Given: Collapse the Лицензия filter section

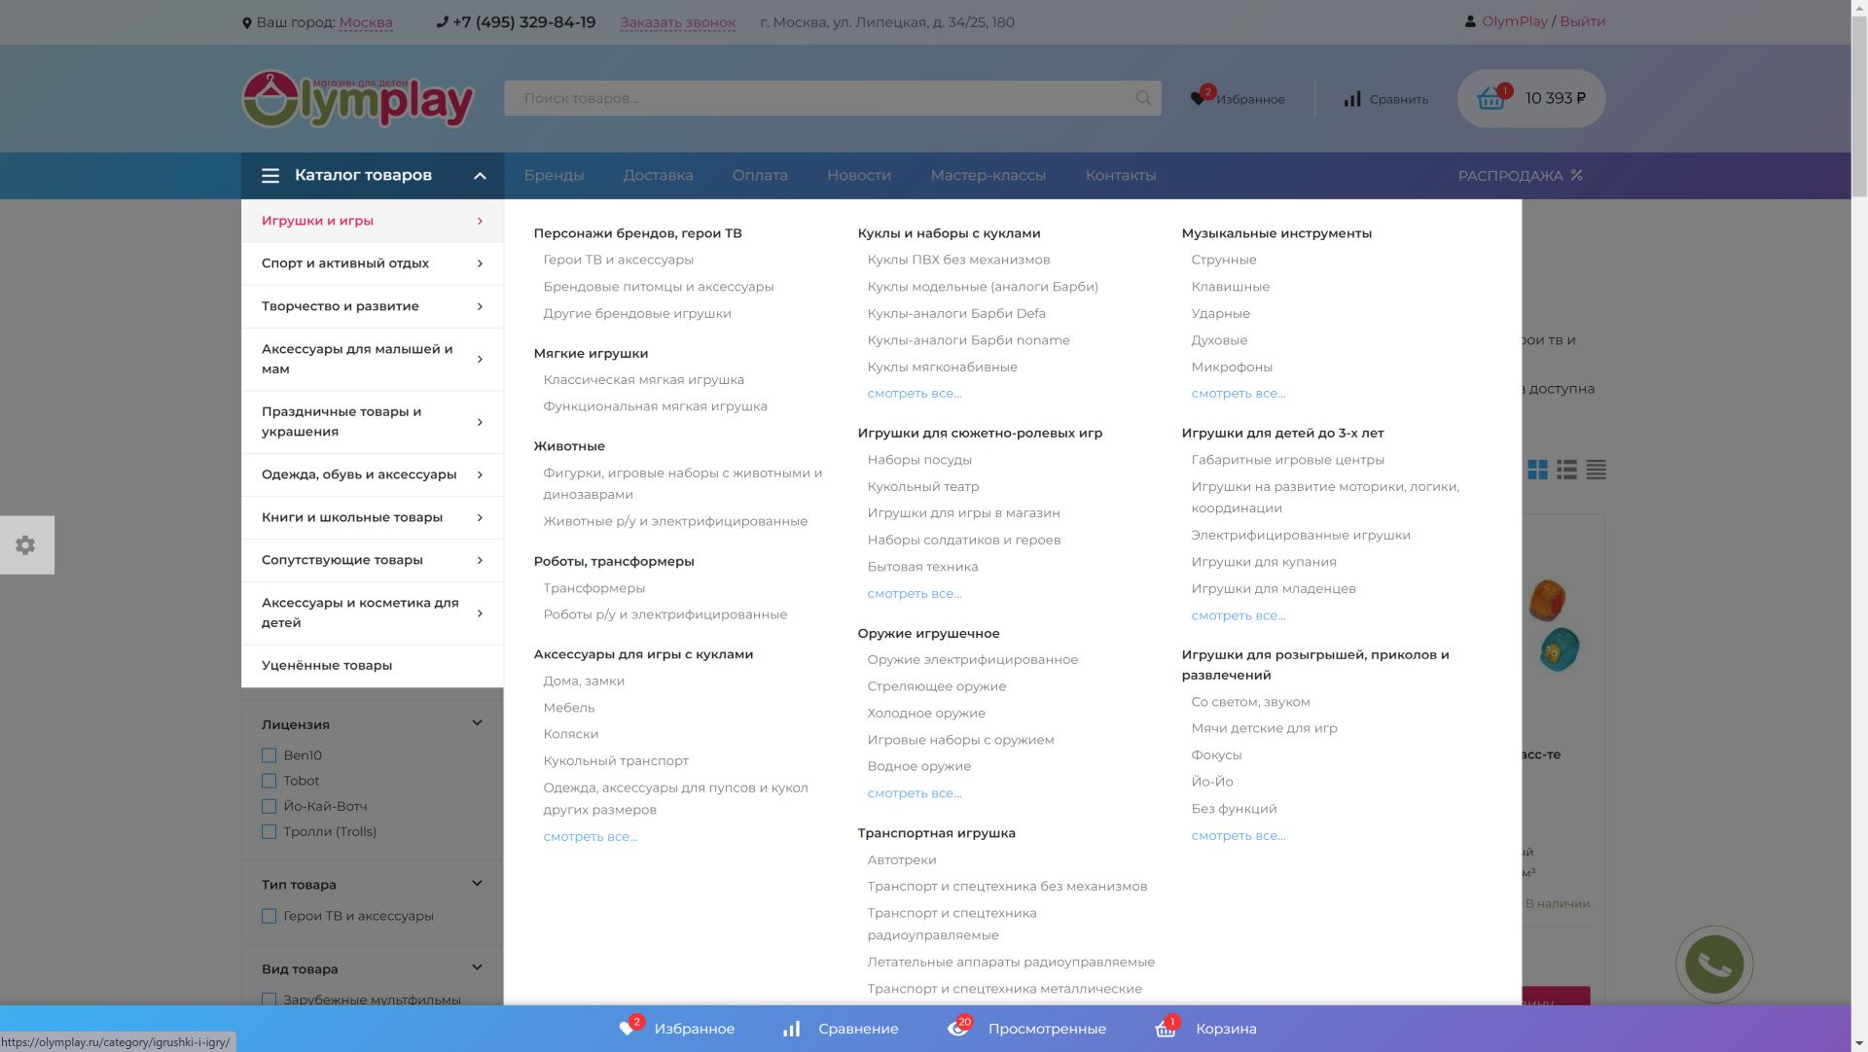Looking at the screenshot, I should (477, 723).
